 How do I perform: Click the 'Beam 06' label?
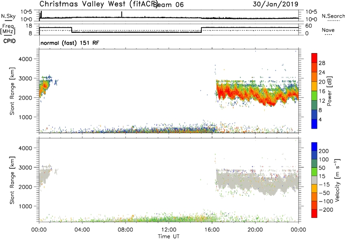click(x=169, y=4)
